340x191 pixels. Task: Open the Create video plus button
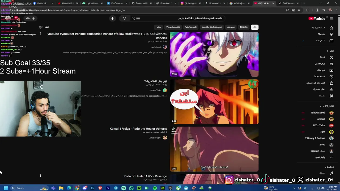click(31, 18)
